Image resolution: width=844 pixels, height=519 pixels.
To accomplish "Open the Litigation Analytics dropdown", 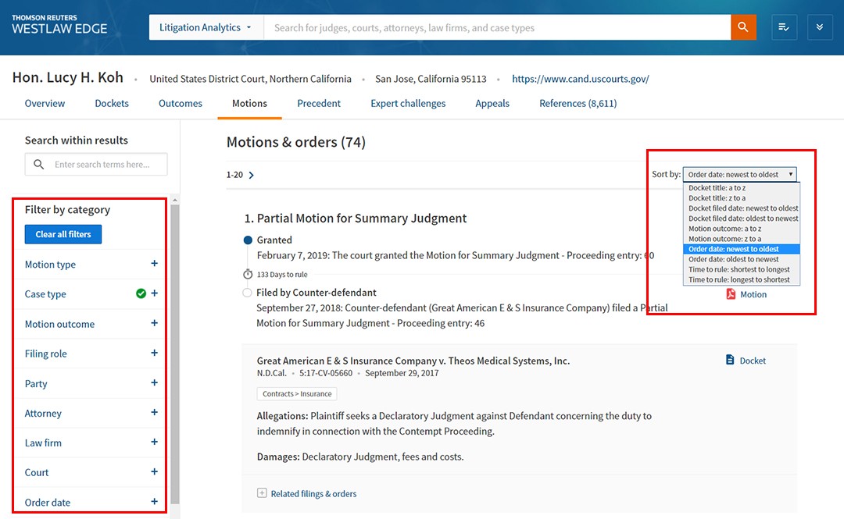I will pyautogui.click(x=206, y=27).
